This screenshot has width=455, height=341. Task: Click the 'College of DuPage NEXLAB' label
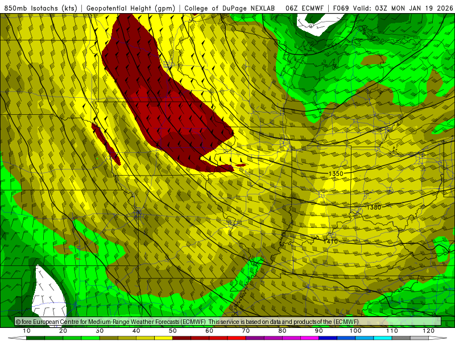click(230, 9)
